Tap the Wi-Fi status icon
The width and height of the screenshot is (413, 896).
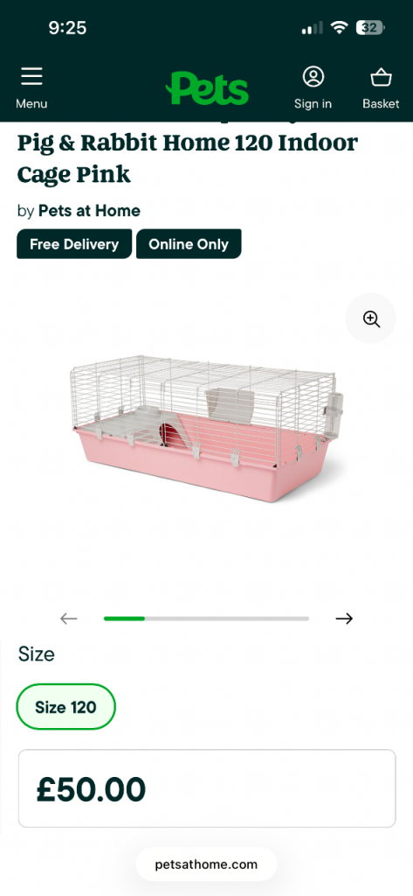340,27
